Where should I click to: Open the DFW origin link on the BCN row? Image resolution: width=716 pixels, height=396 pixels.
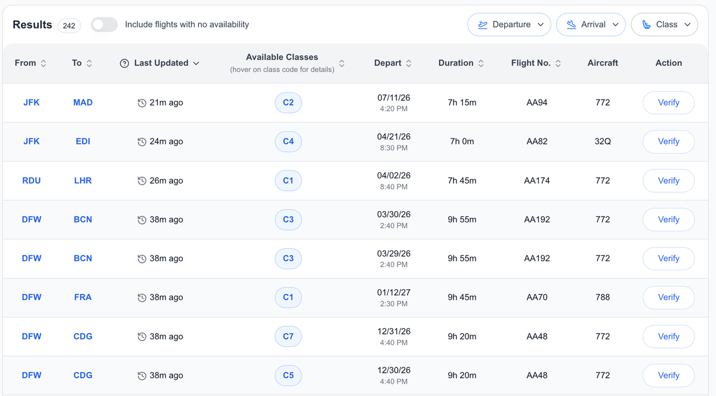31,219
